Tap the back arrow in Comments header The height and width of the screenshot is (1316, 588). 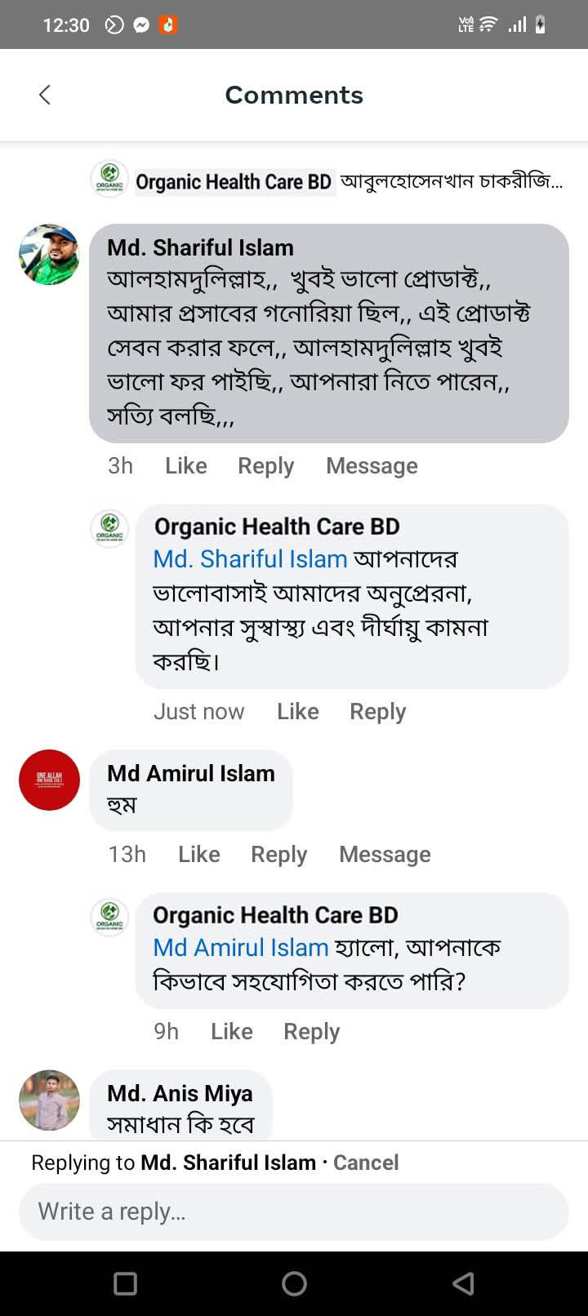click(45, 95)
